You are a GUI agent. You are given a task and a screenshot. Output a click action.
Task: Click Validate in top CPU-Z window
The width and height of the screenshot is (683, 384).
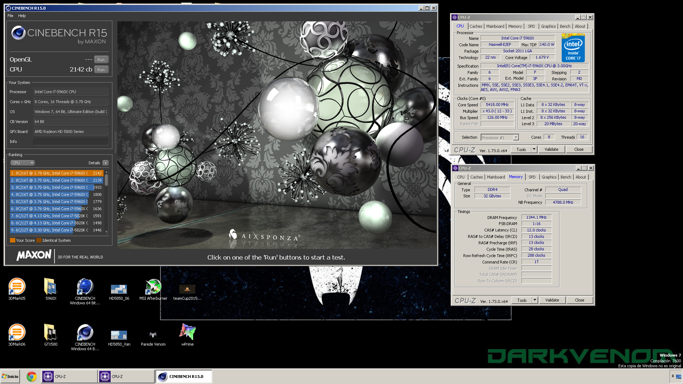[551, 150]
